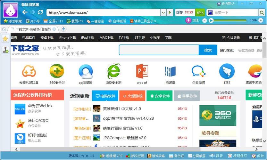Screen dimensions: 267x160
Task: Go forward with the forward arrow
Action: [32, 12]
